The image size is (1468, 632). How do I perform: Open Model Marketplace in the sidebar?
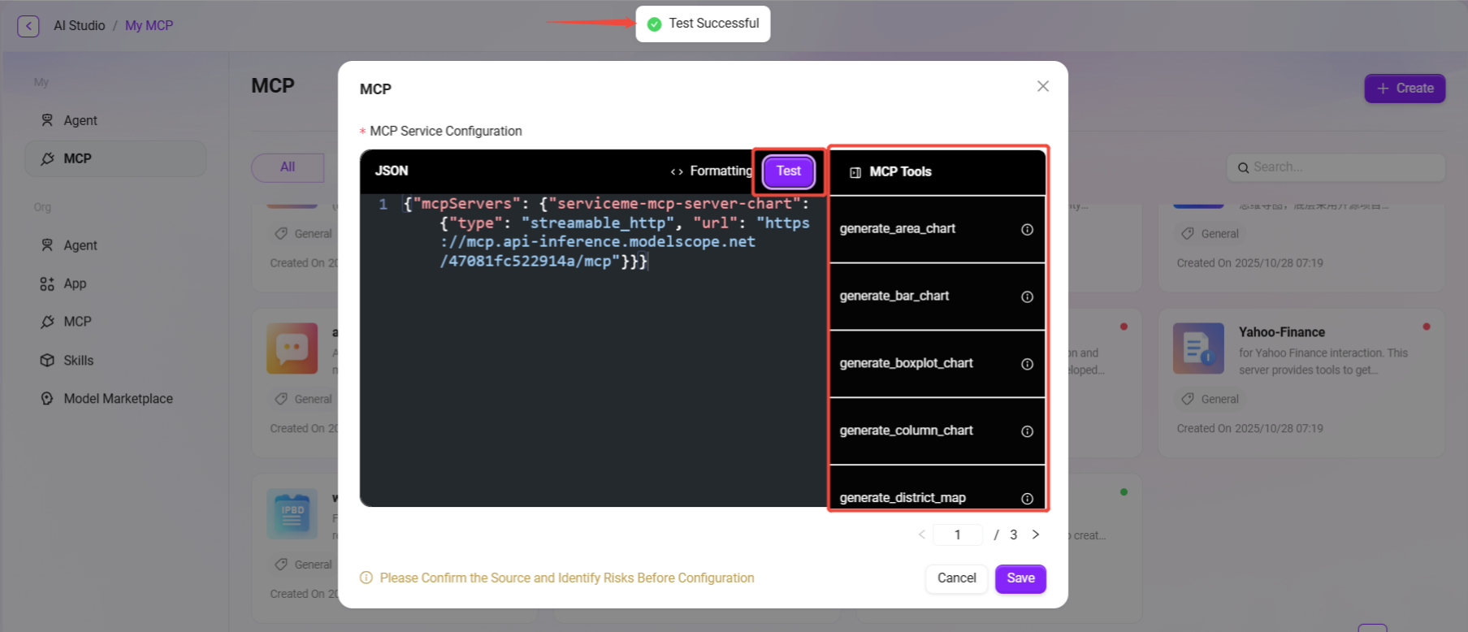point(118,399)
